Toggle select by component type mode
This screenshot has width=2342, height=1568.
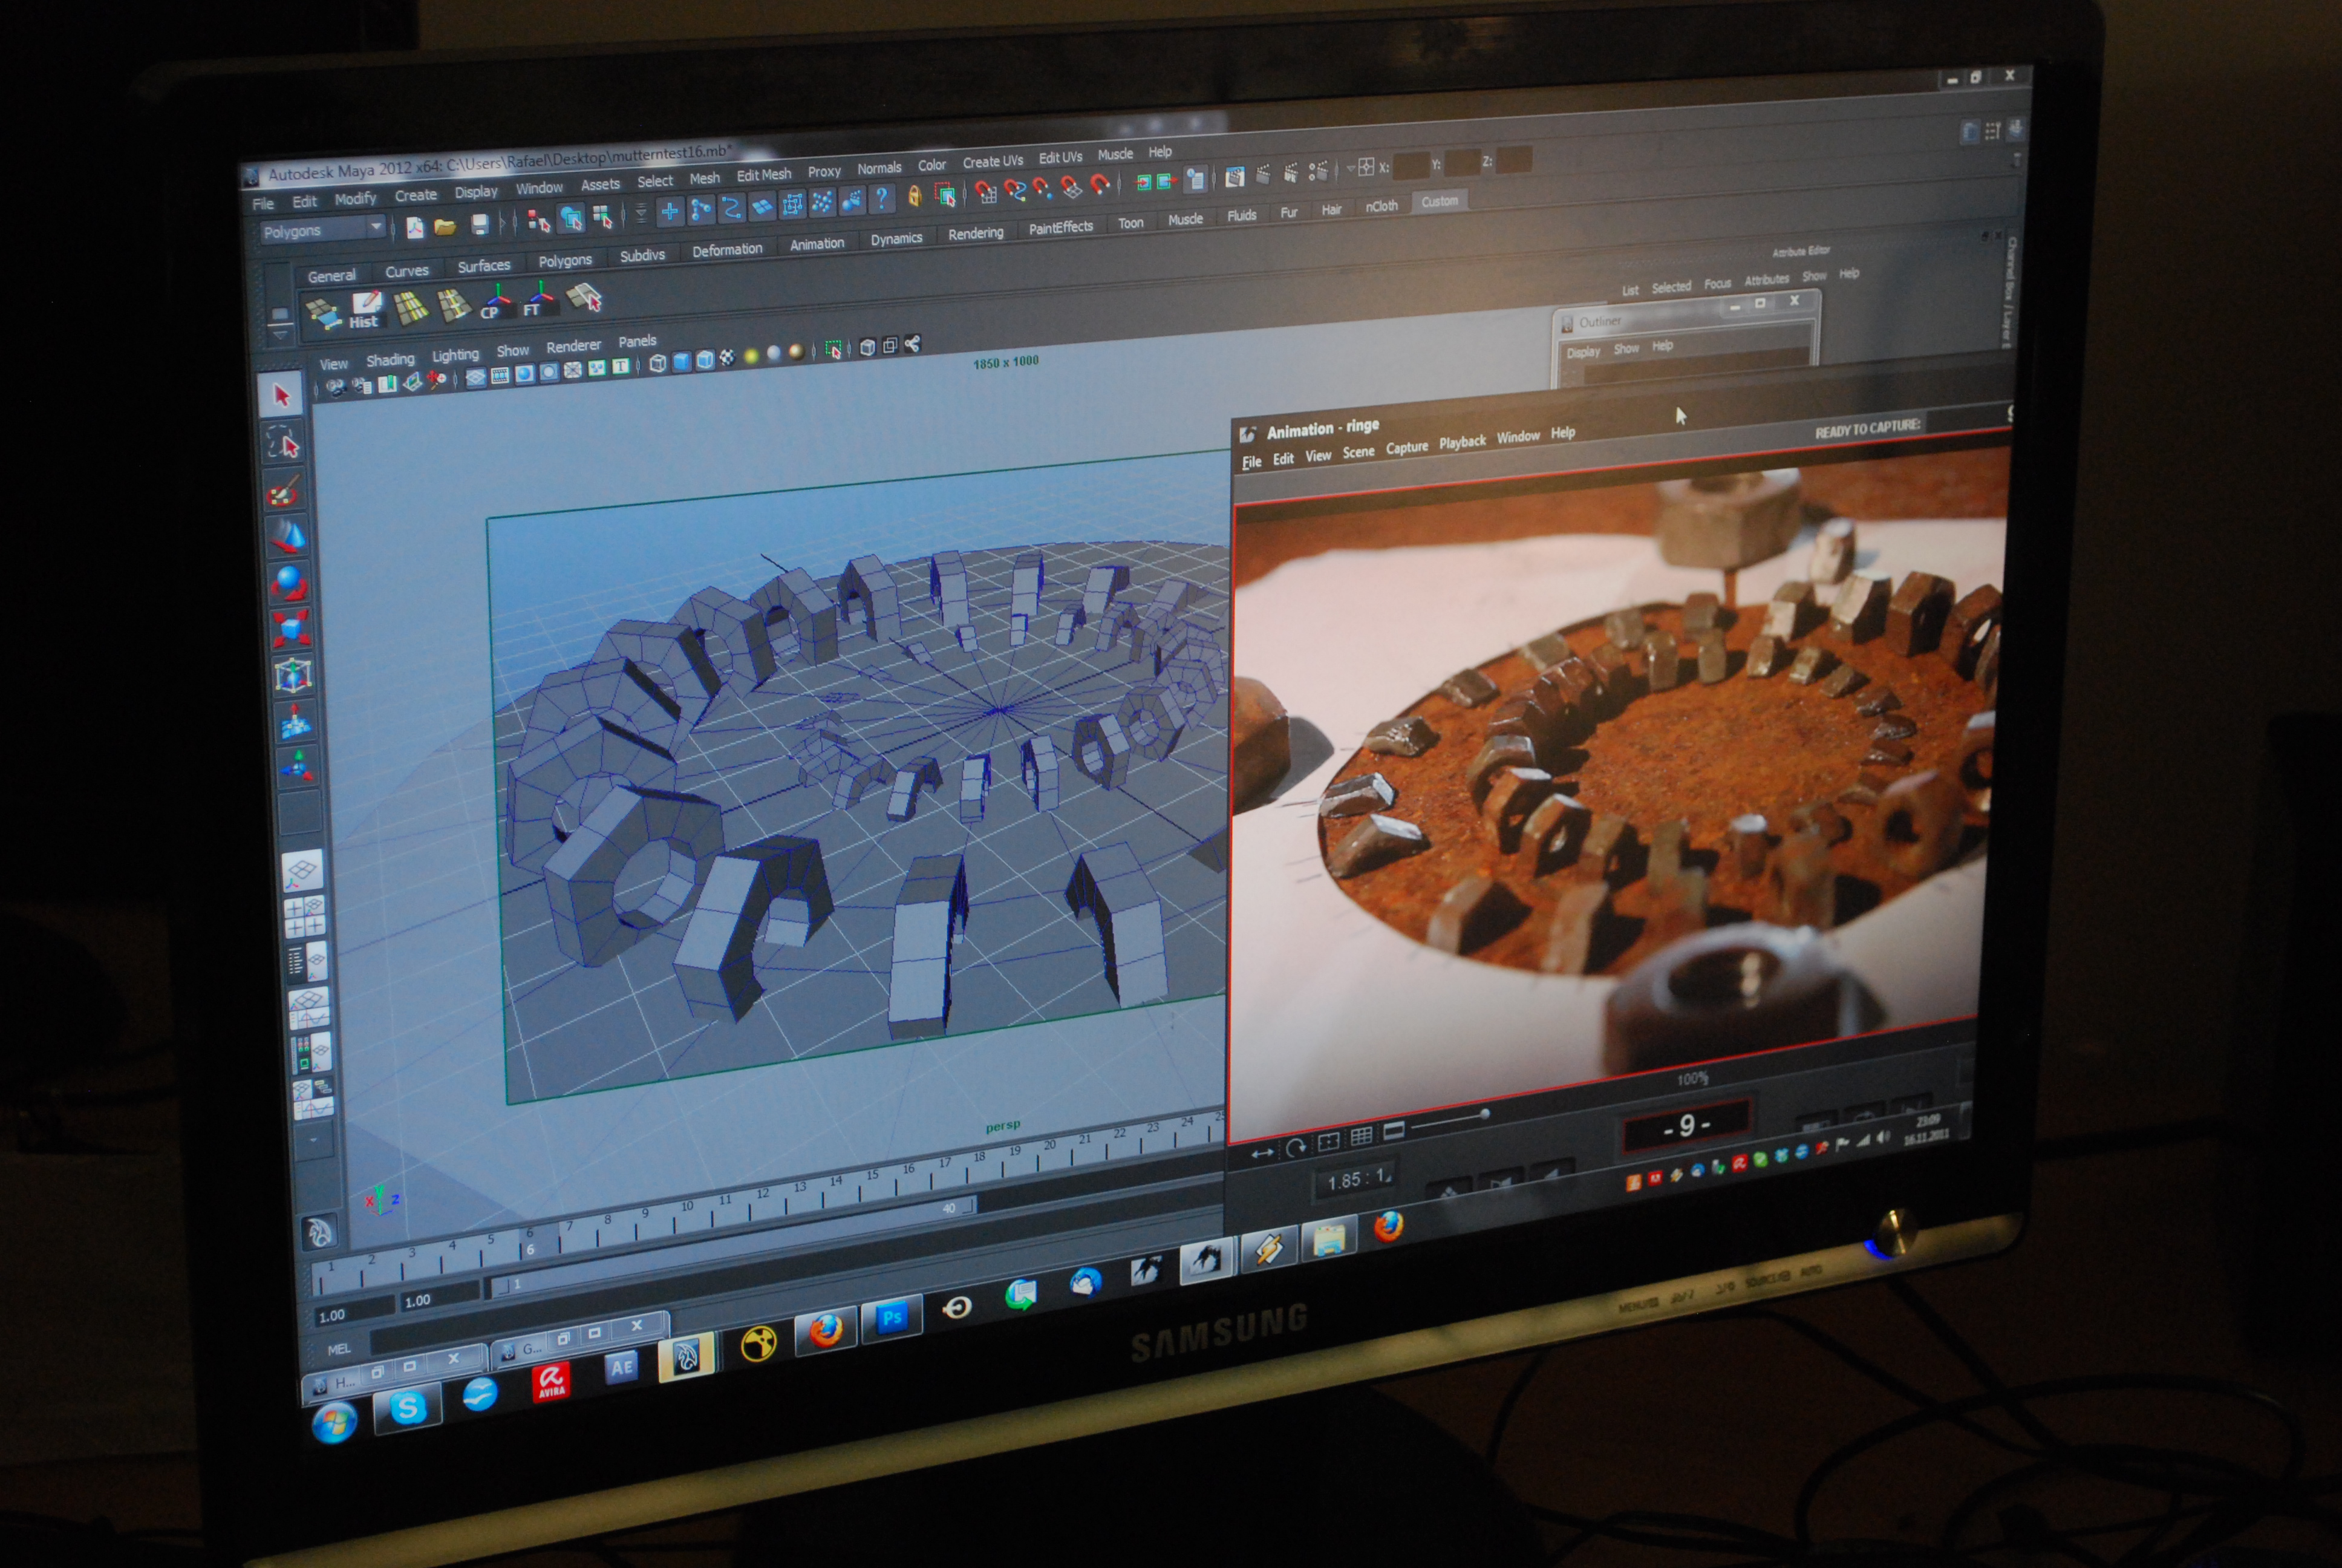(x=603, y=217)
